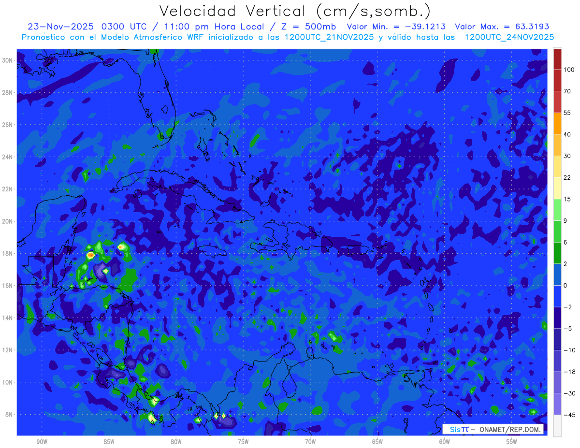
Task: Click the dark green colorbar segment between 2 and 6
Action: 557,253
